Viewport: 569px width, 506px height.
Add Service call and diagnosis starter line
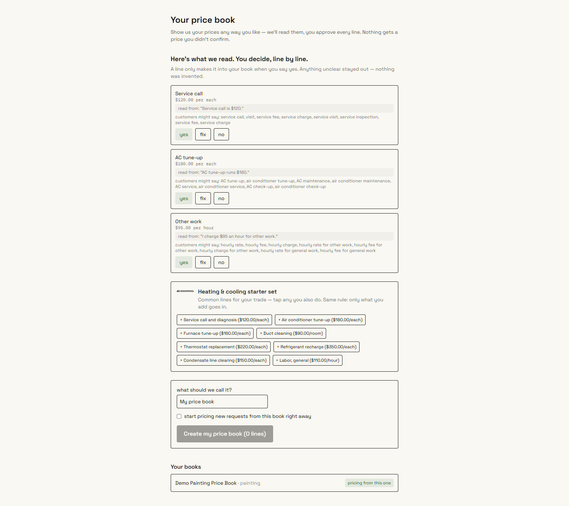(x=224, y=320)
